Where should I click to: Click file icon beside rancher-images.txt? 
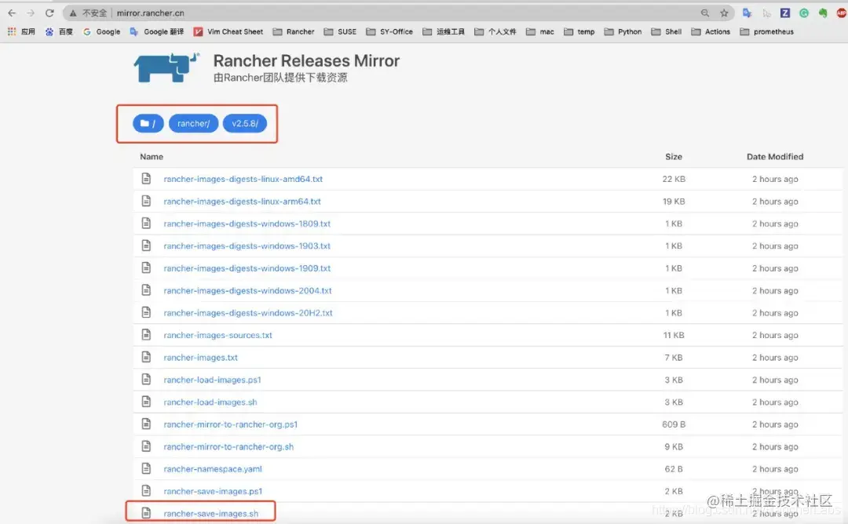[x=146, y=357]
